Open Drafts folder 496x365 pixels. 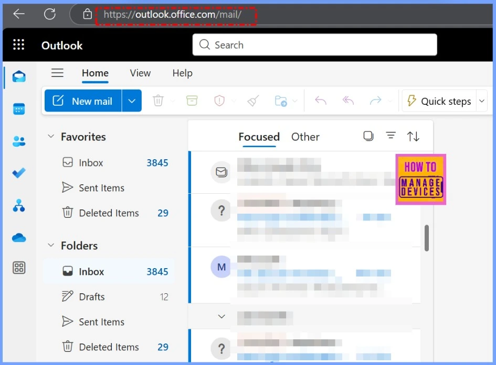(109, 297)
